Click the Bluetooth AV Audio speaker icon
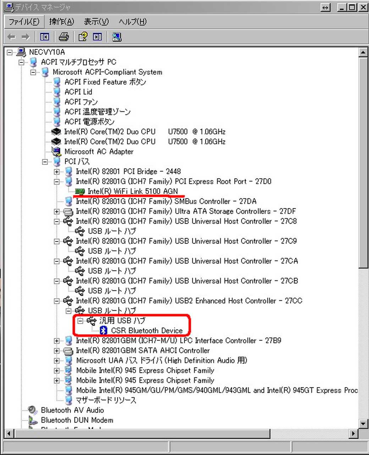369x455 pixels. click(x=33, y=410)
